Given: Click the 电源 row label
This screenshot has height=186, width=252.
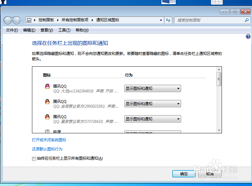Looking at the screenshot, I should [57, 131].
